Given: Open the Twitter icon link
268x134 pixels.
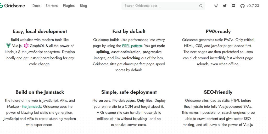Looking at the screenshot, I should pyautogui.click(x=225, y=6).
